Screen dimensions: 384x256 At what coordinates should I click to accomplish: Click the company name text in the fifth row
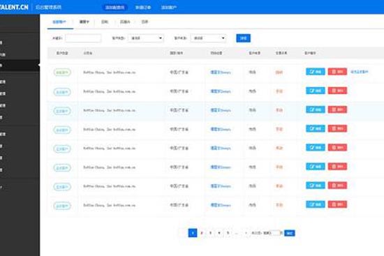pos(109,149)
